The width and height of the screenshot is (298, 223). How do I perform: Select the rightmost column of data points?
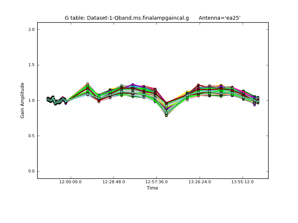pyautogui.click(x=257, y=100)
